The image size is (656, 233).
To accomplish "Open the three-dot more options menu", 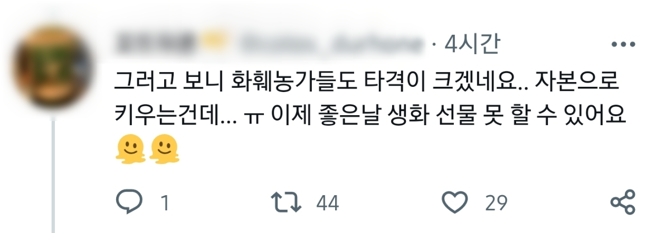I will tap(623, 45).
